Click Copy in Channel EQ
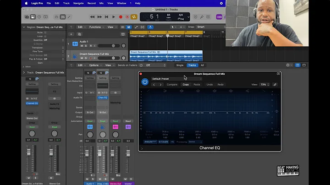This screenshot has width=330, height=185. coord(186,85)
